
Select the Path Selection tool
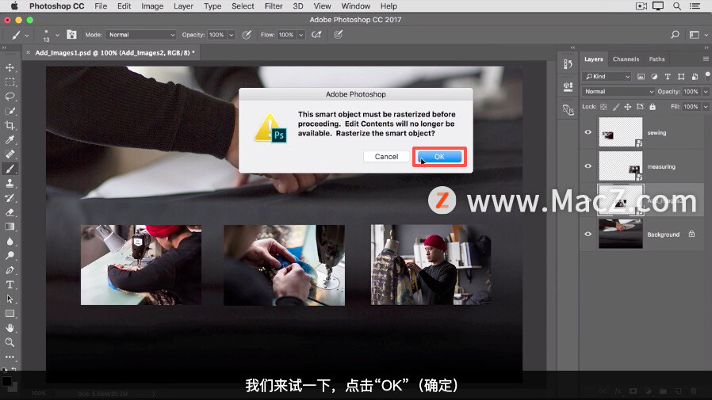coord(10,299)
